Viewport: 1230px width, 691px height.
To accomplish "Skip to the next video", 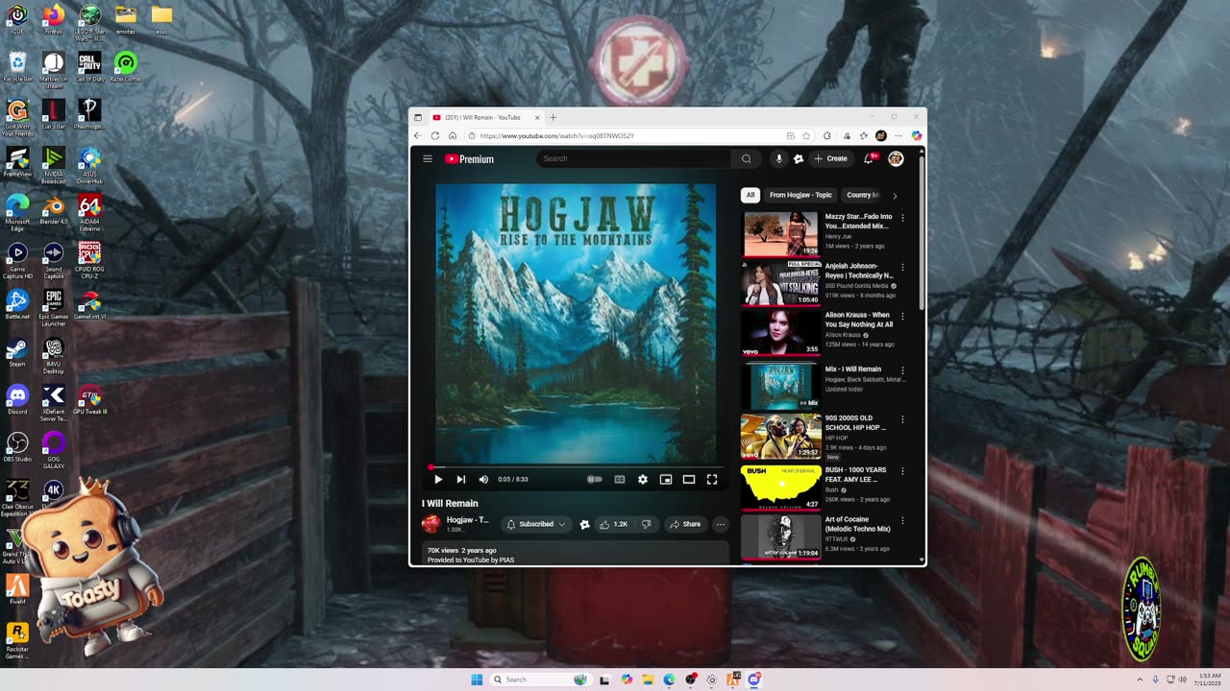I will [x=461, y=479].
